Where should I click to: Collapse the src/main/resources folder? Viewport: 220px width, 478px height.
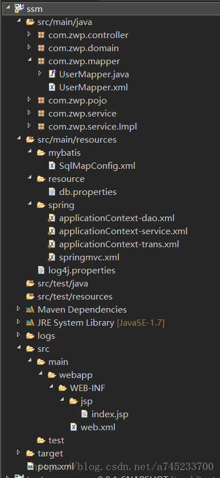tap(19, 139)
